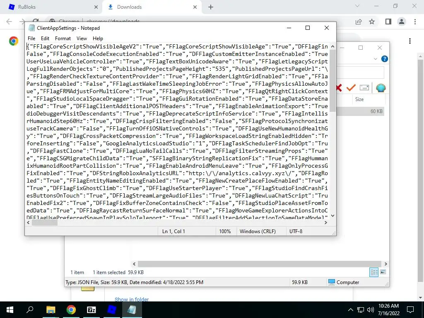This screenshot has width=424, height=318.
Task: Open Classic Explorer settings shell icon
Action: click(x=381, y=88)
